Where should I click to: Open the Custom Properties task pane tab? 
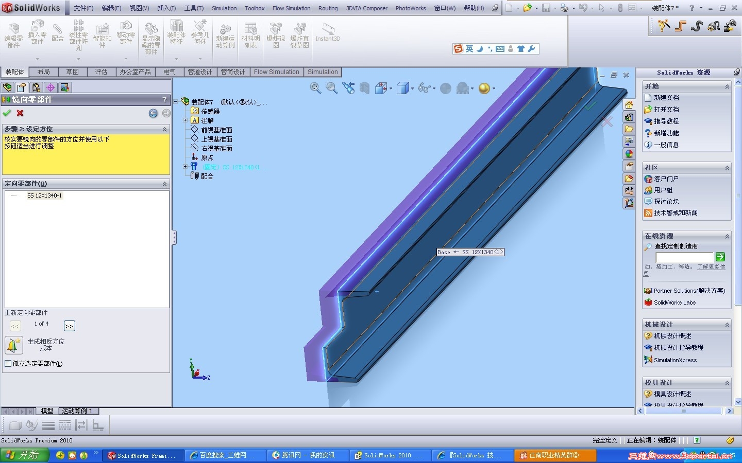coord(629,166)
